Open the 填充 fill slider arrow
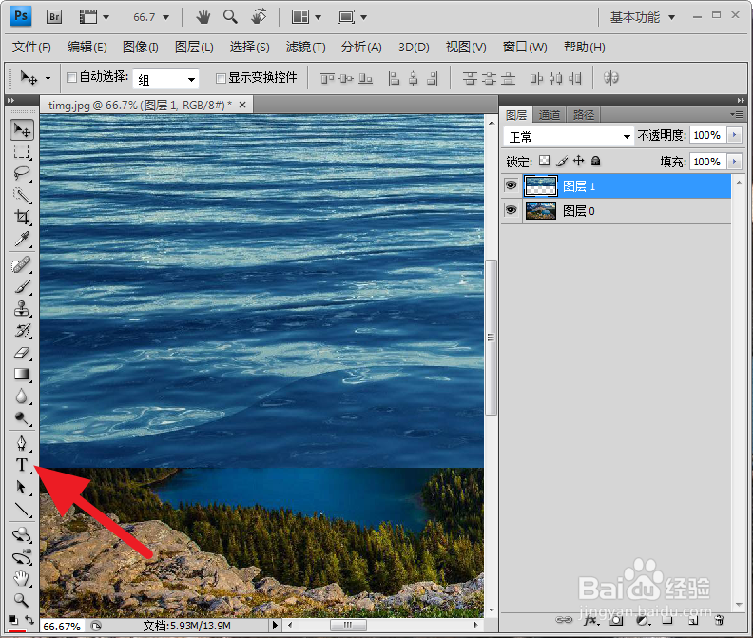753x638 pixels. point(734,162)
